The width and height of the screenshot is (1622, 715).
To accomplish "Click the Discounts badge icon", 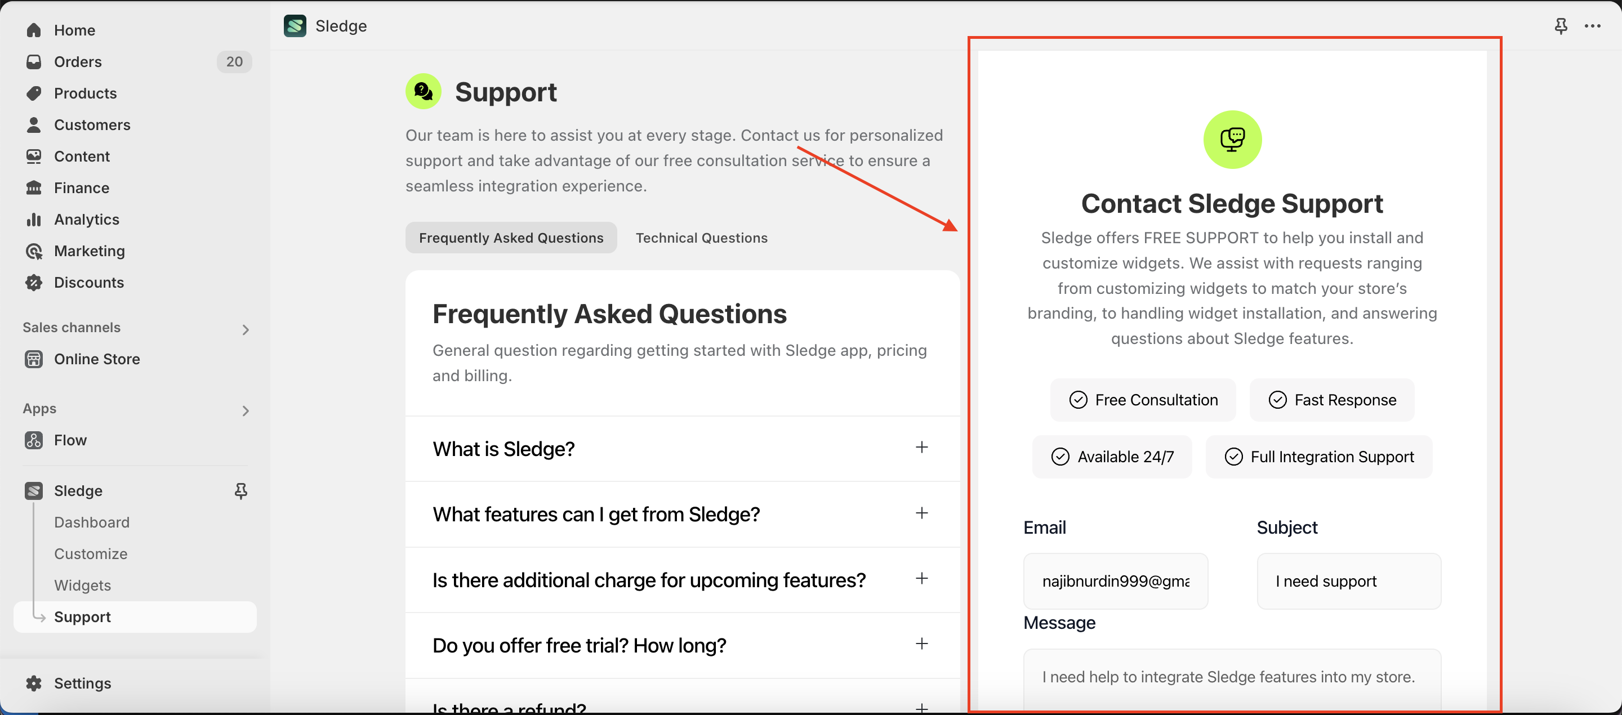I will pos(34,283).
